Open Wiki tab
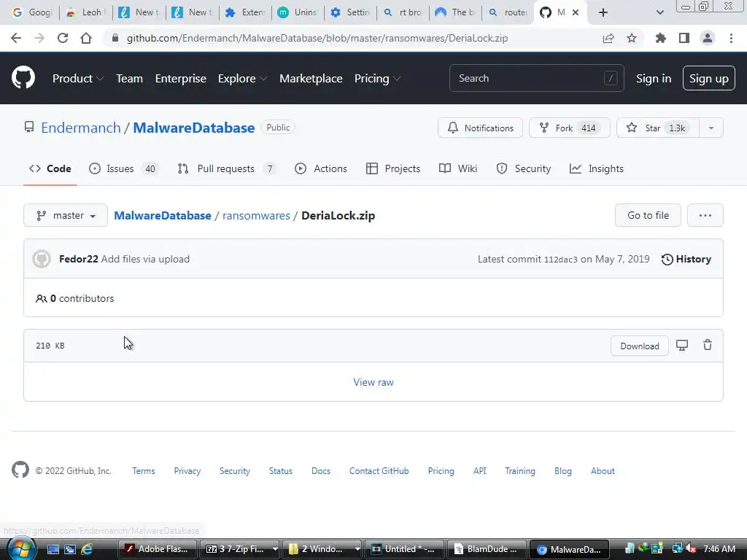747x560 pixels. pyautogui.click(x=458, y=168)
